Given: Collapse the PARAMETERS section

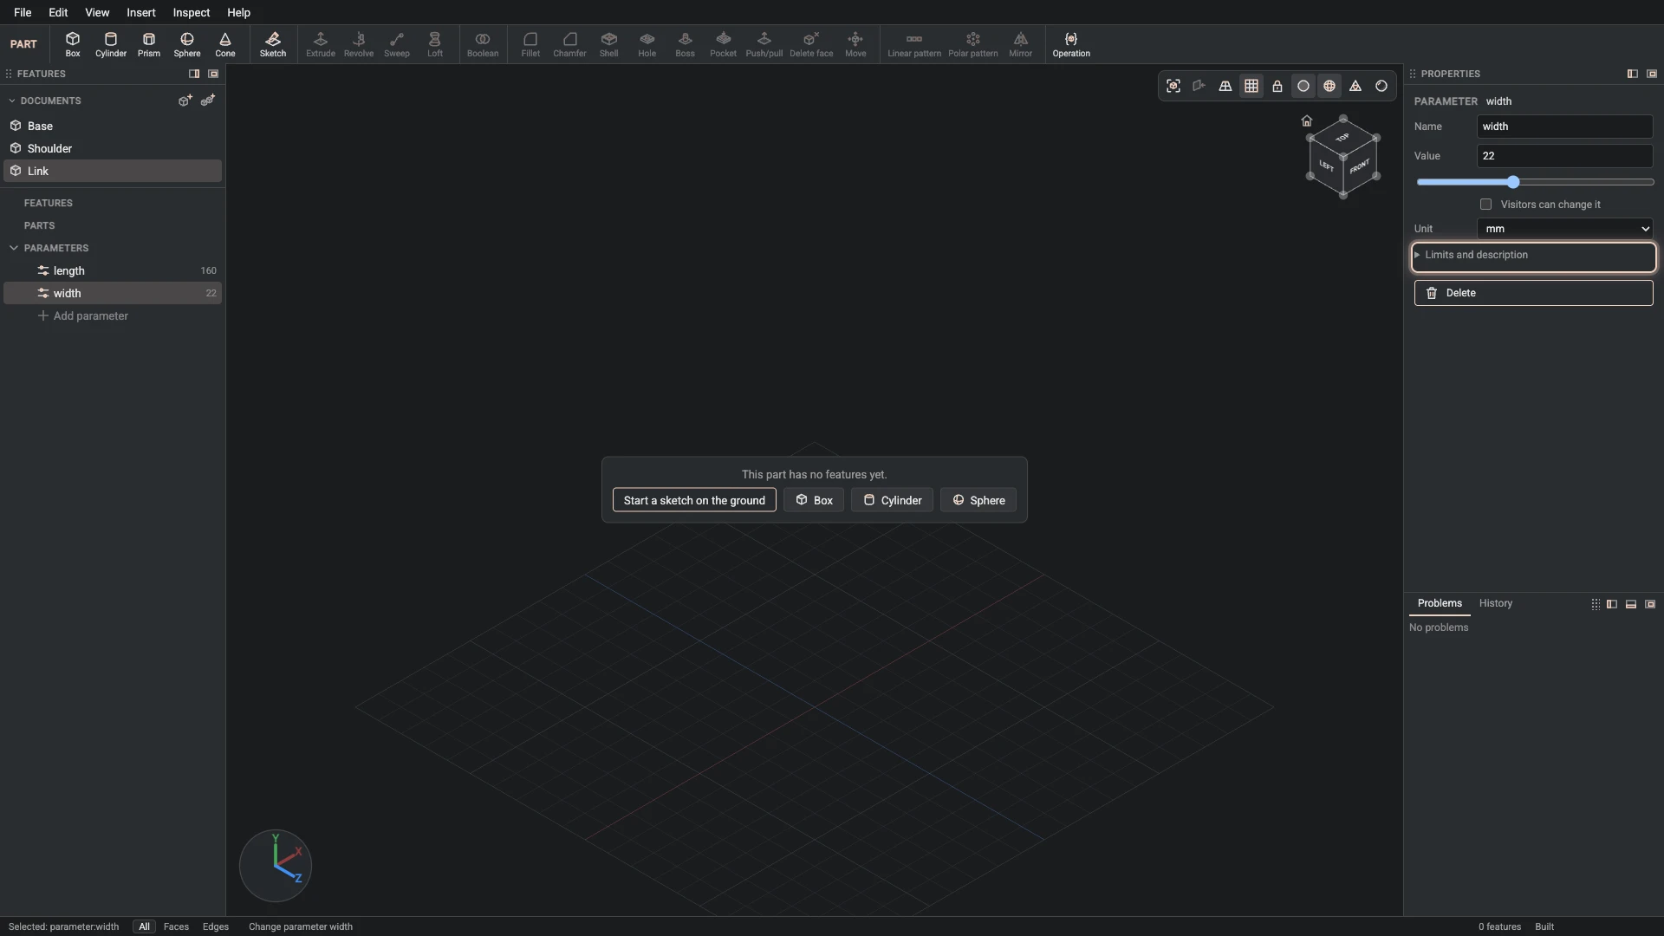Looking at the screenshot, I should pyautogui.click(x=14, y=248).
